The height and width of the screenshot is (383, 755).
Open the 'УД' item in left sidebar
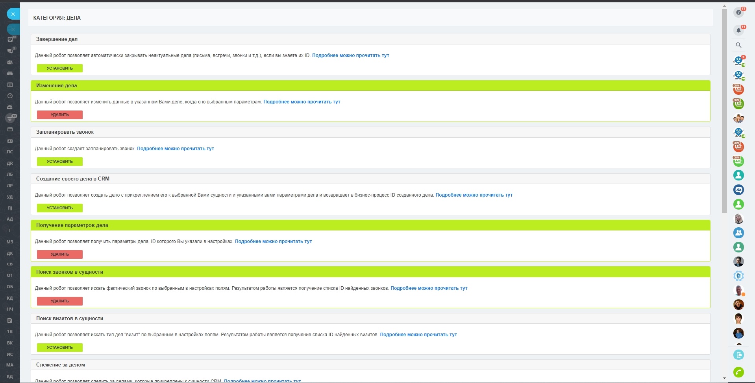[10, 197]
